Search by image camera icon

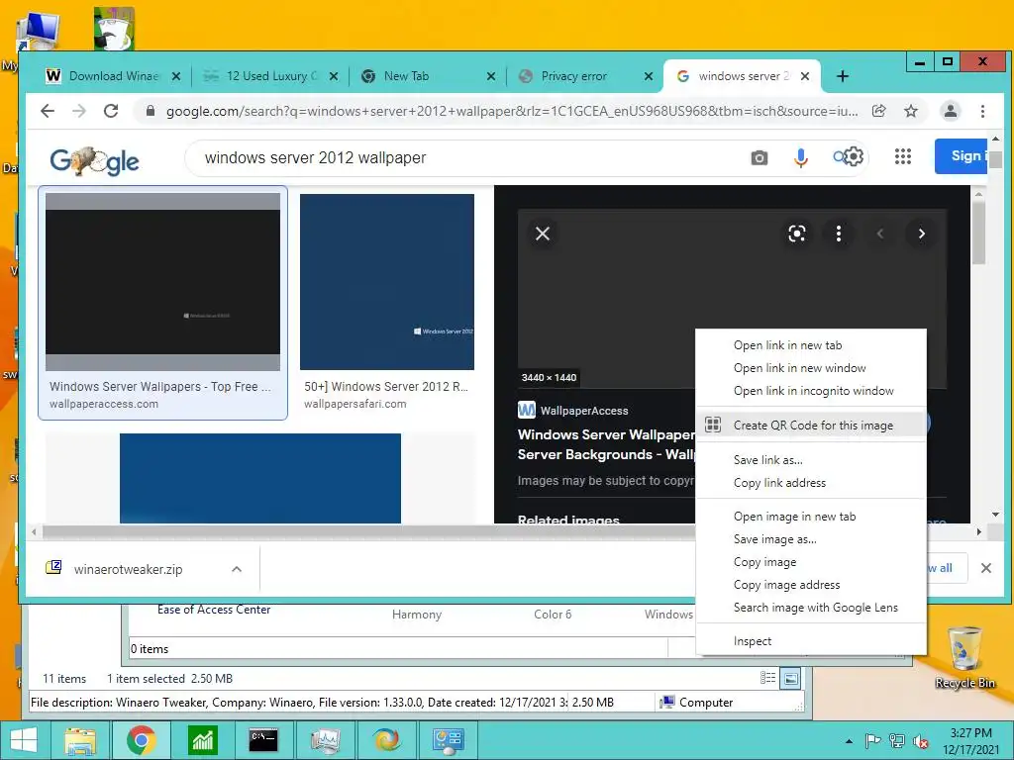tap(760, 157)
